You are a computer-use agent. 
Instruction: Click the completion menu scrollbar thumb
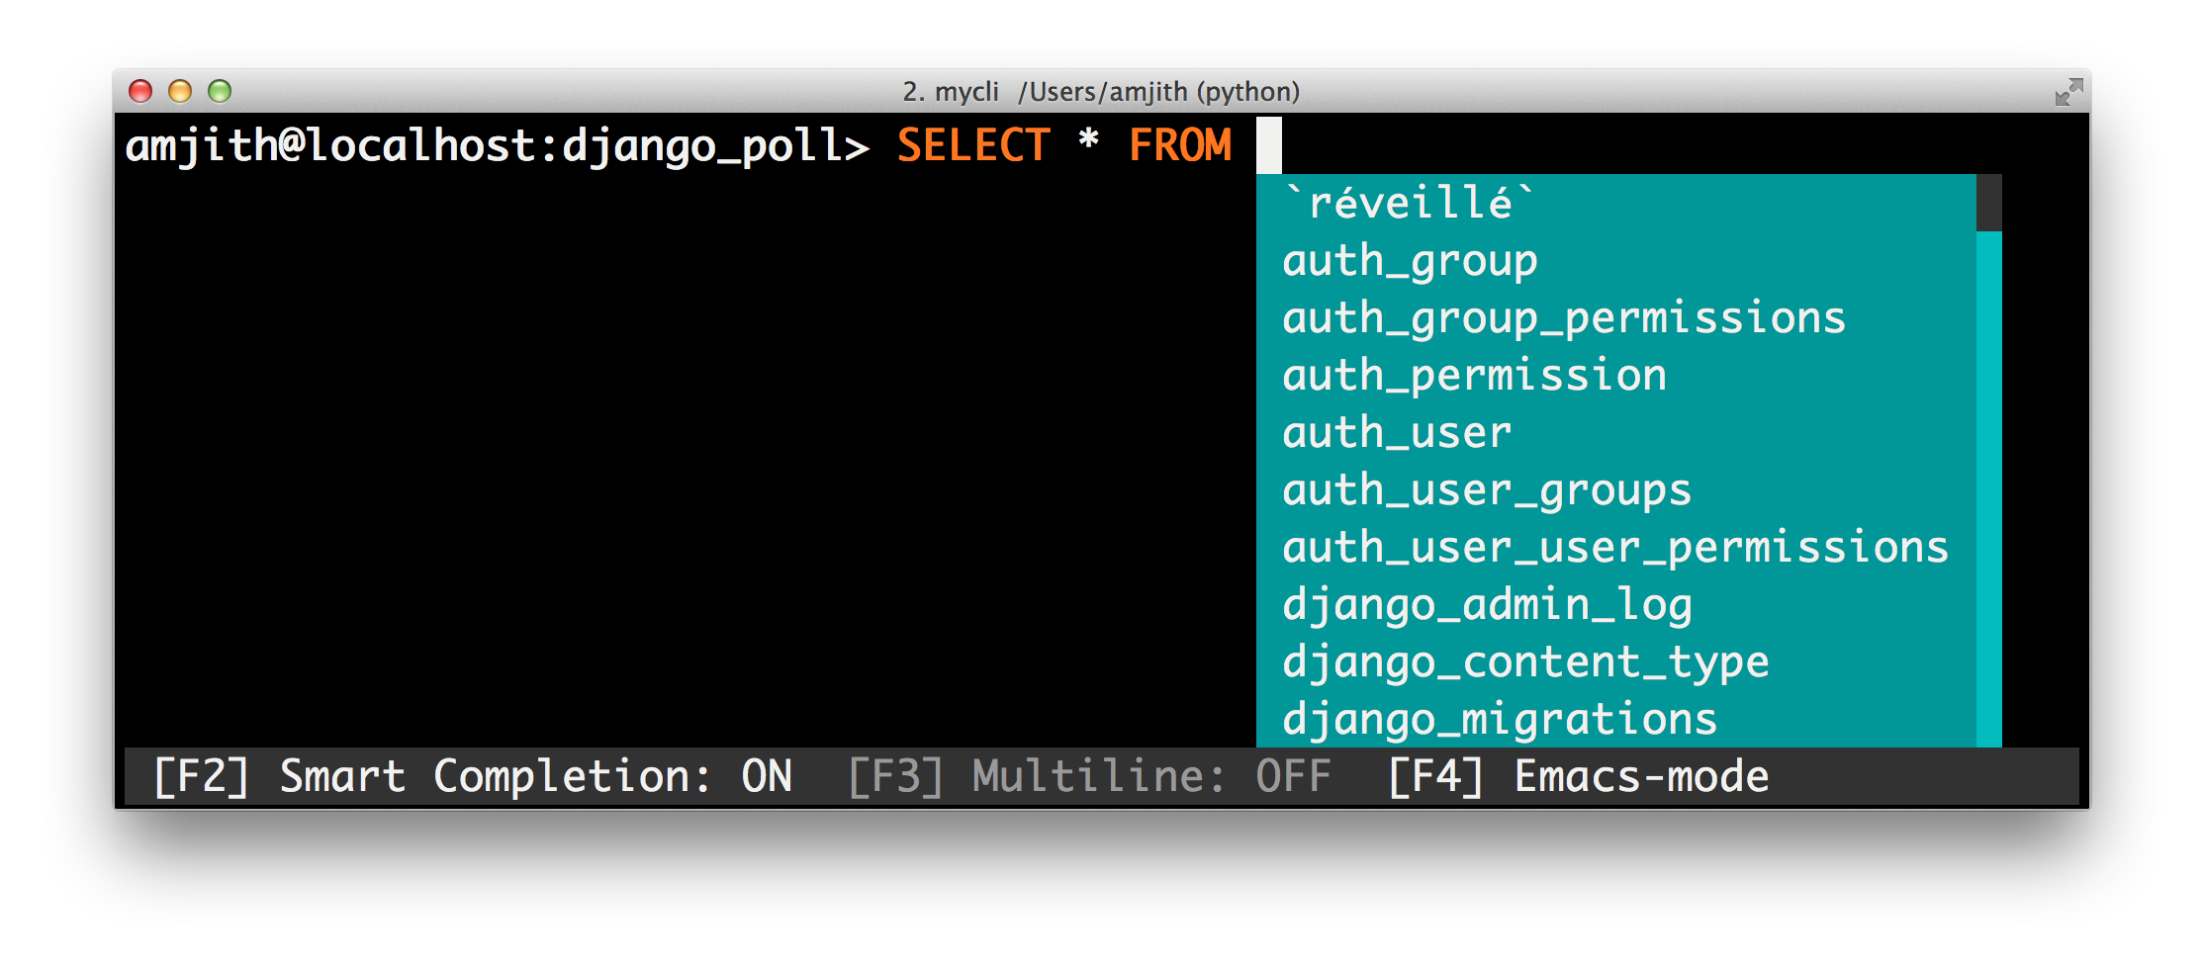pyautogui.click(x=1988, y=203)
